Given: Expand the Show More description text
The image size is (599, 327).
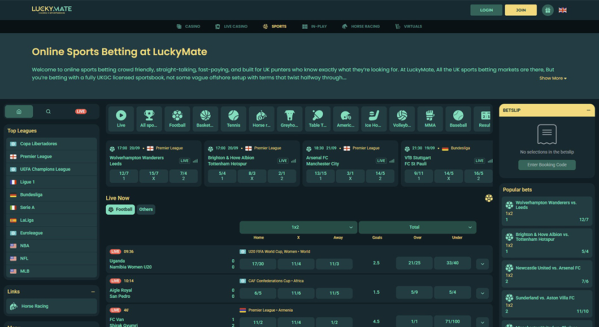Looking at the screenshot, I should (552, 78).
